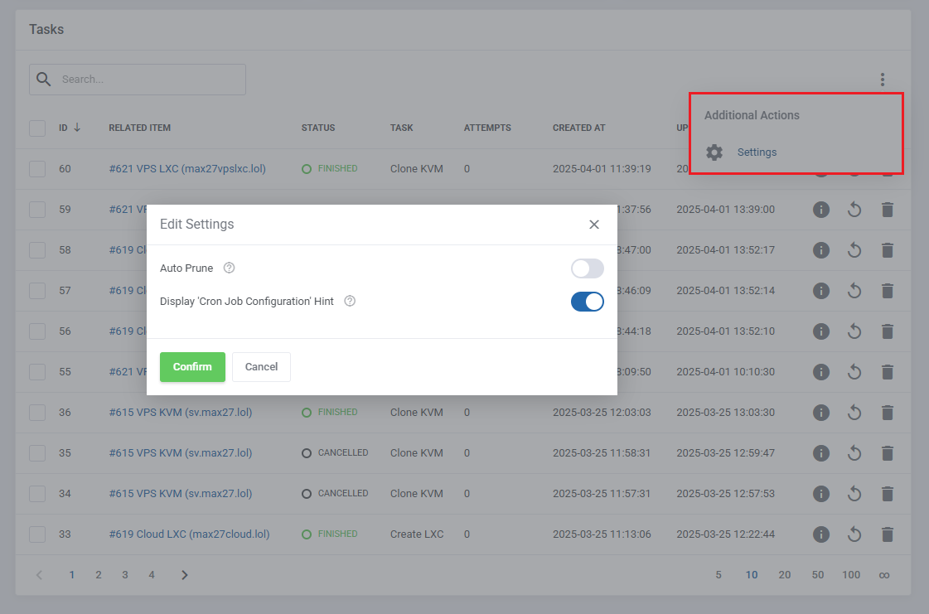Delete task 55 using the bin icon

[887, 371]
